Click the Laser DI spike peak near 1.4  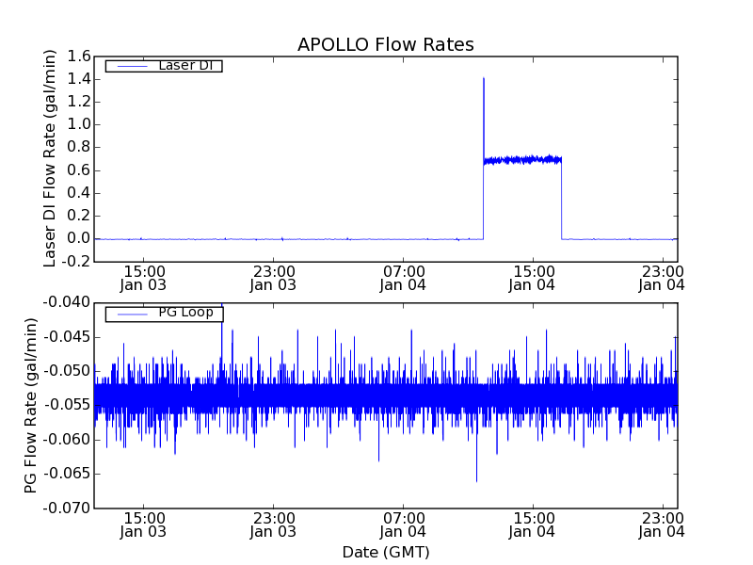484,78
